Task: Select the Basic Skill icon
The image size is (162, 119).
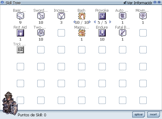Action: 20,16
